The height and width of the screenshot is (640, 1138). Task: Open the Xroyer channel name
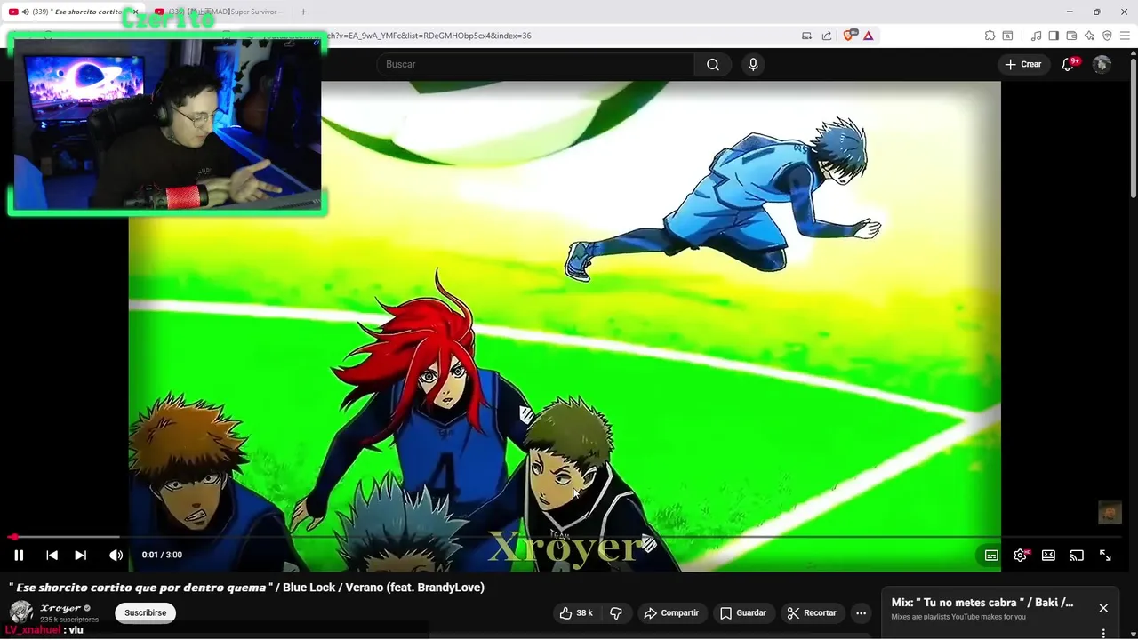pyautogui.click(x=60, y=608)
